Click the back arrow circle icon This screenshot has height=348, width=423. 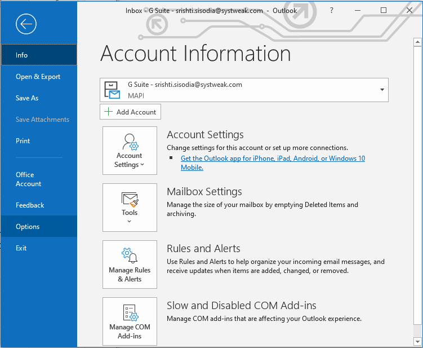[x=26, y=24]
